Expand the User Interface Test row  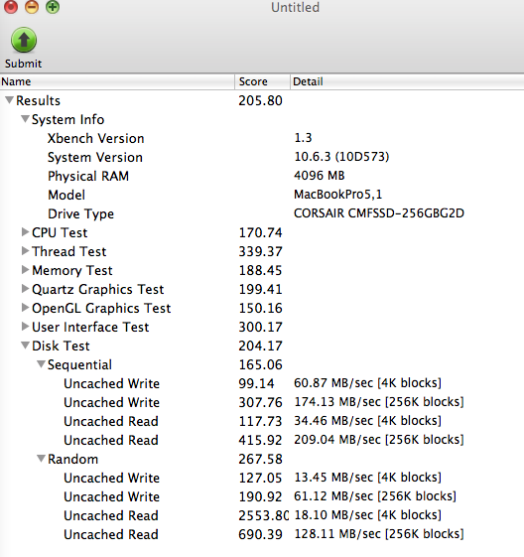[25, 327]
